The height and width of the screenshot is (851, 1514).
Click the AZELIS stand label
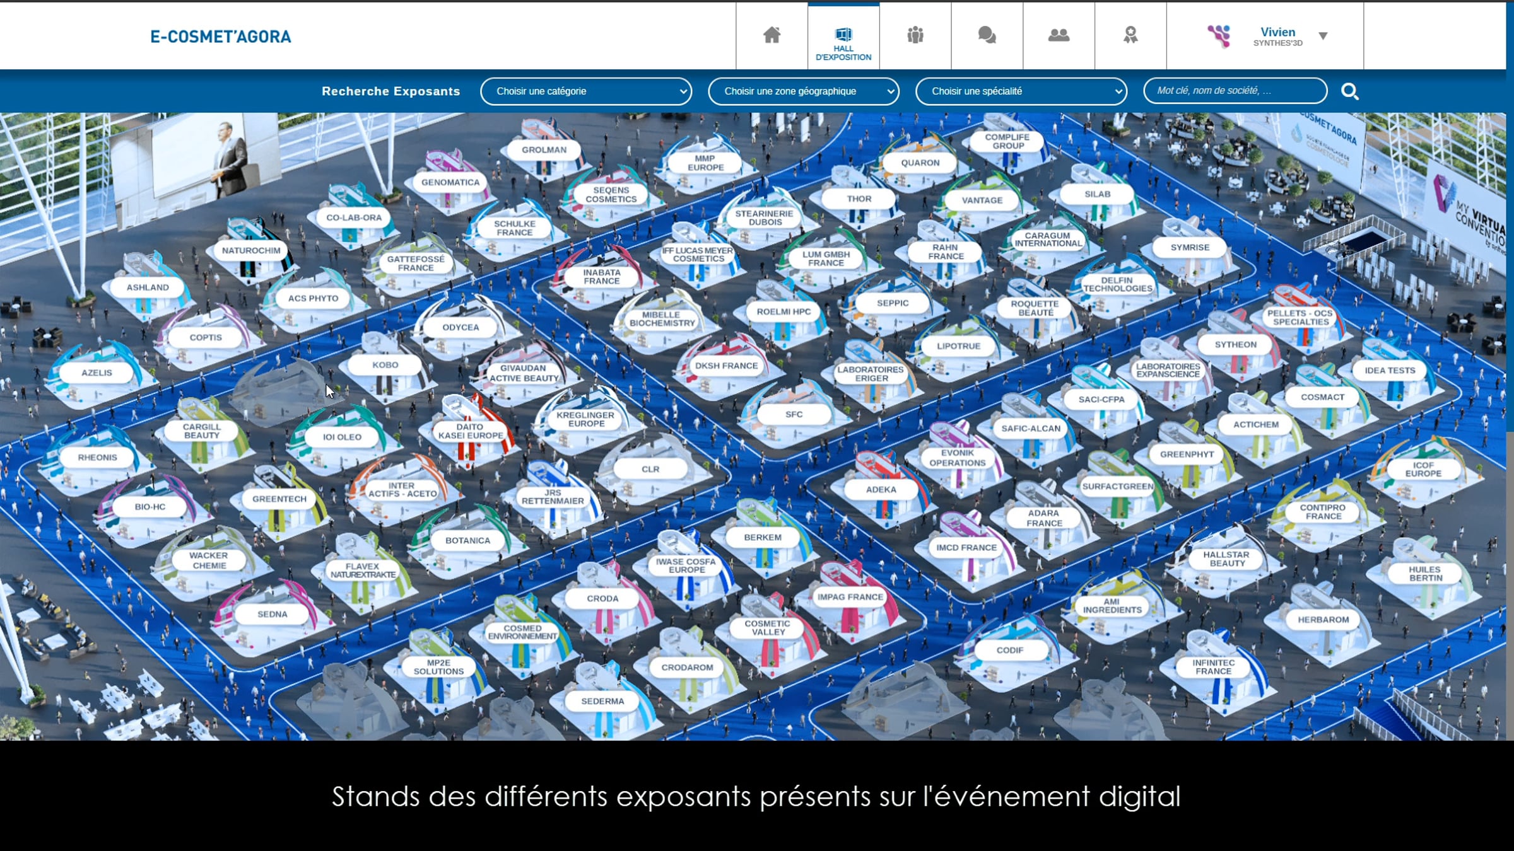[97, 373]
